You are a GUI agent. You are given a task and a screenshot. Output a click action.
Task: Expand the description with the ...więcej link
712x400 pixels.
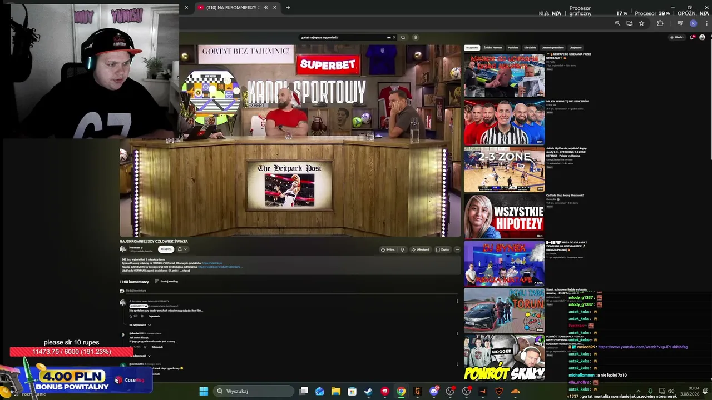[185, 271]
